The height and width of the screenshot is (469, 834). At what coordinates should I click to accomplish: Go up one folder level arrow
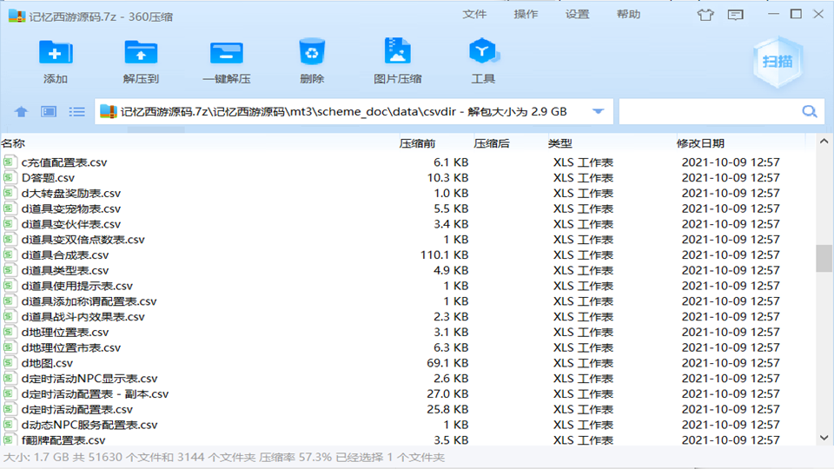tap(22, 112)
